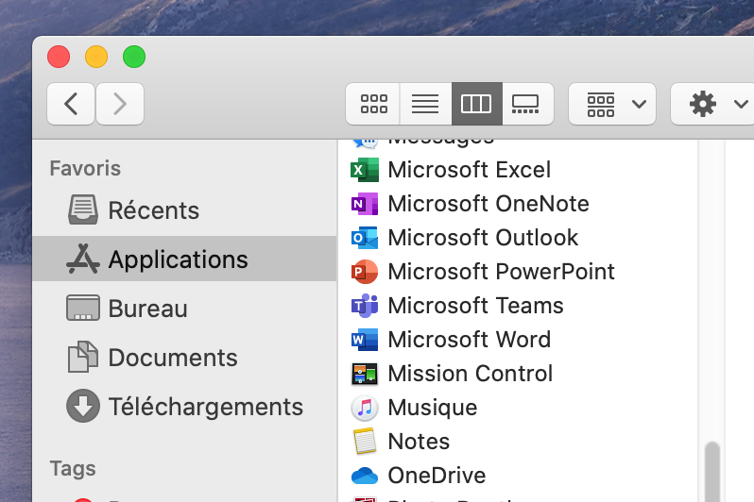Viewport: 754px width, 502px height.
Task: Switch to list view
Action: pos(425,104)
